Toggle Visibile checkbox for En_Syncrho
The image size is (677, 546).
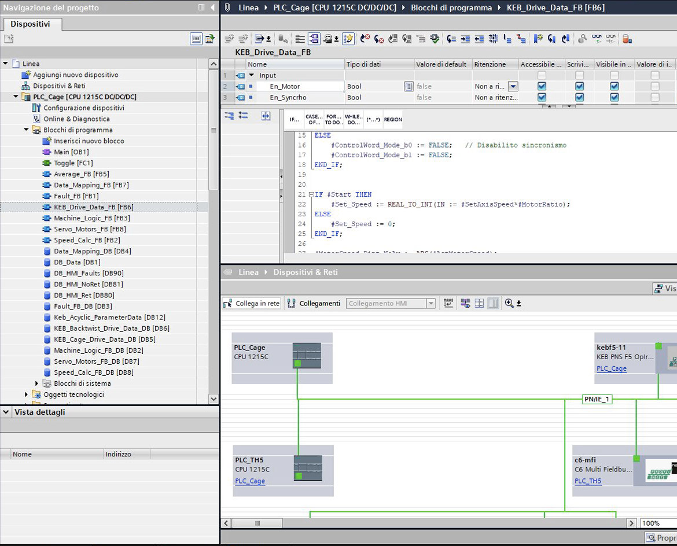[x=614, y=97]
